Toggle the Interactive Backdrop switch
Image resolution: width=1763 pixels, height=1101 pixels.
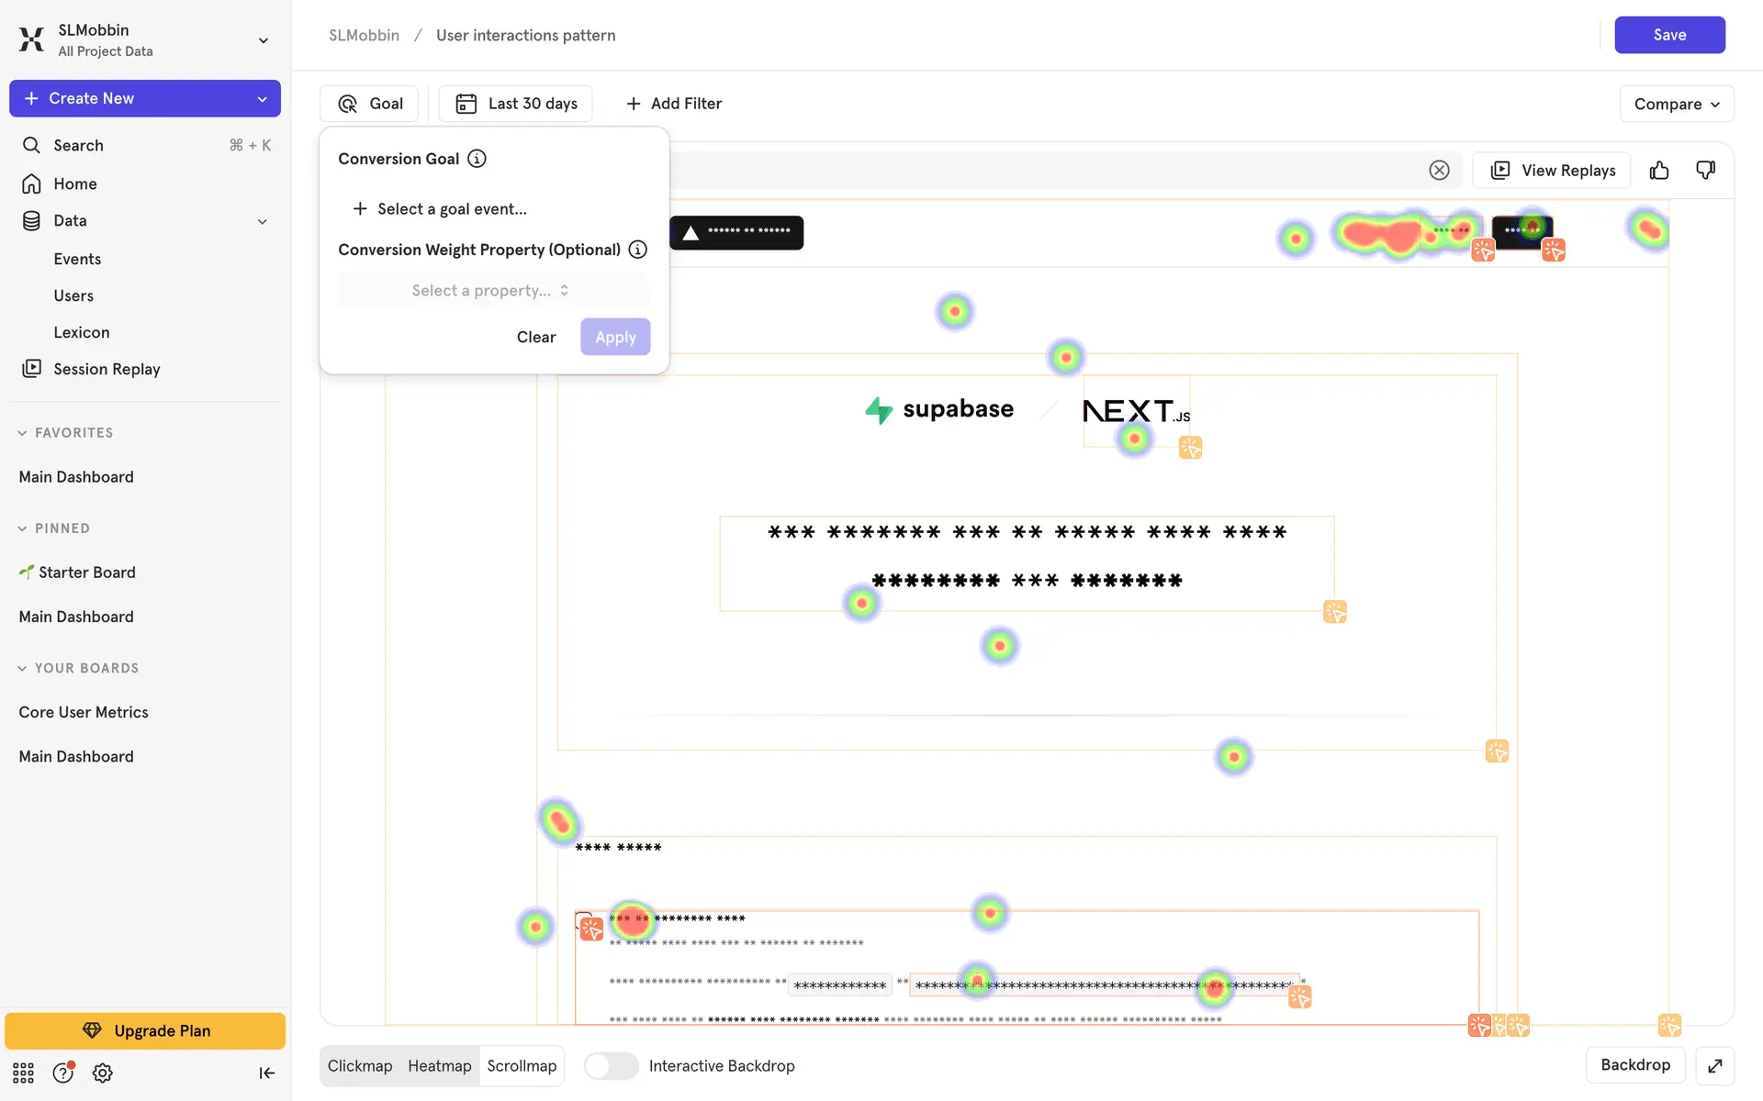click(611, 1065)
